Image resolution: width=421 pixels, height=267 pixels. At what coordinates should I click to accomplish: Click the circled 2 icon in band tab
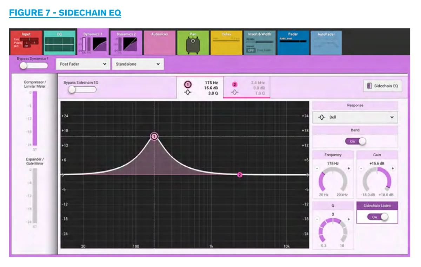[x=235, y=85]
